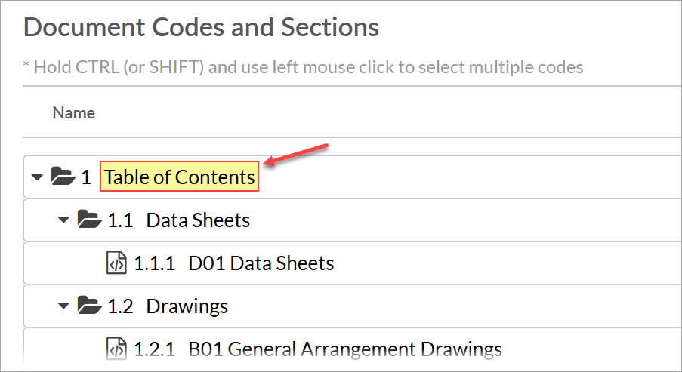Click the 1.2.1 code number
The height and width of the screenshot is (372, 682).
154,349
